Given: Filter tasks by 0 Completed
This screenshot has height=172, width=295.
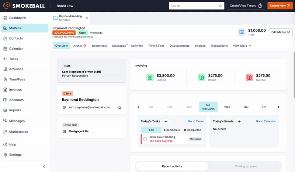Looking at the screenshot, I should click(x=192, y=130).
